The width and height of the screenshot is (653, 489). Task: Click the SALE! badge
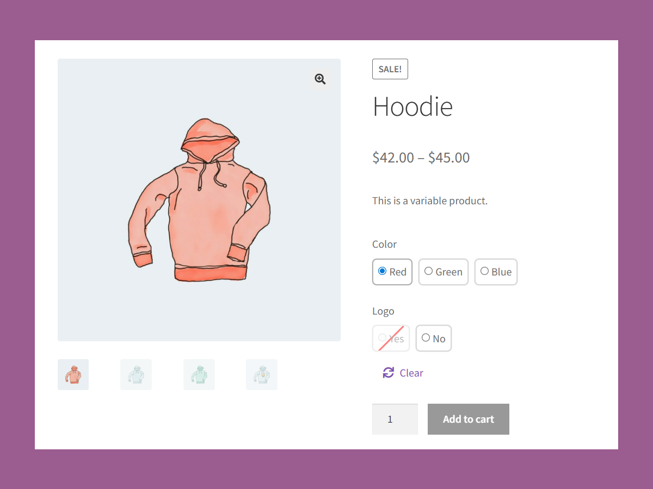390,69
